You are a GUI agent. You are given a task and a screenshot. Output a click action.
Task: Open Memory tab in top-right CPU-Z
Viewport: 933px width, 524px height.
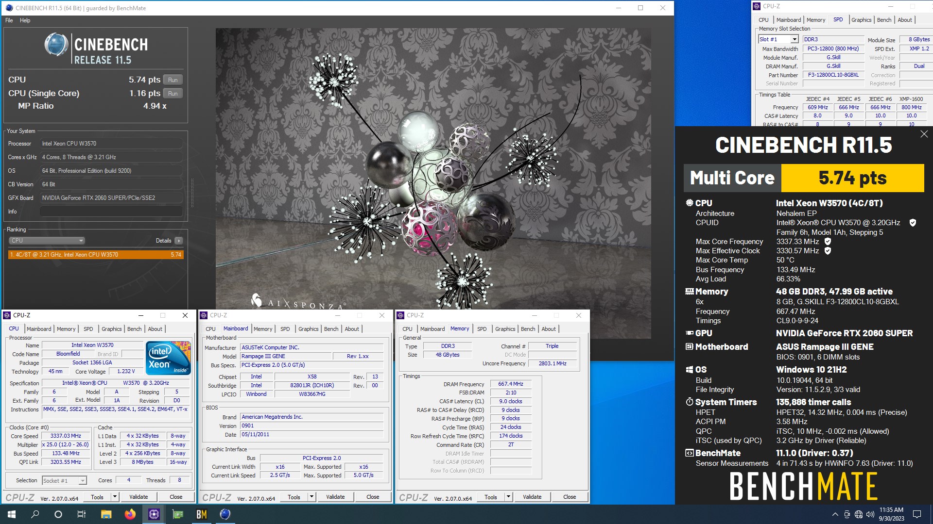point(816,20)
